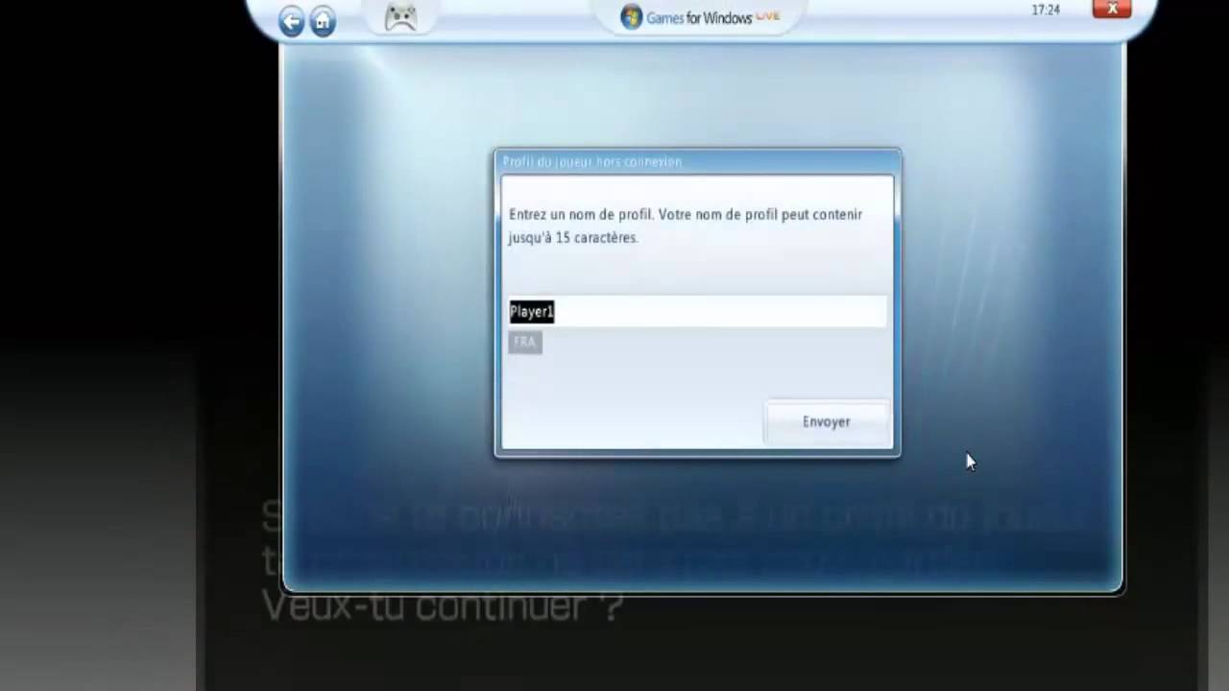
Task: Select the Home icon in the toolbar
Action: pos(323,20)
